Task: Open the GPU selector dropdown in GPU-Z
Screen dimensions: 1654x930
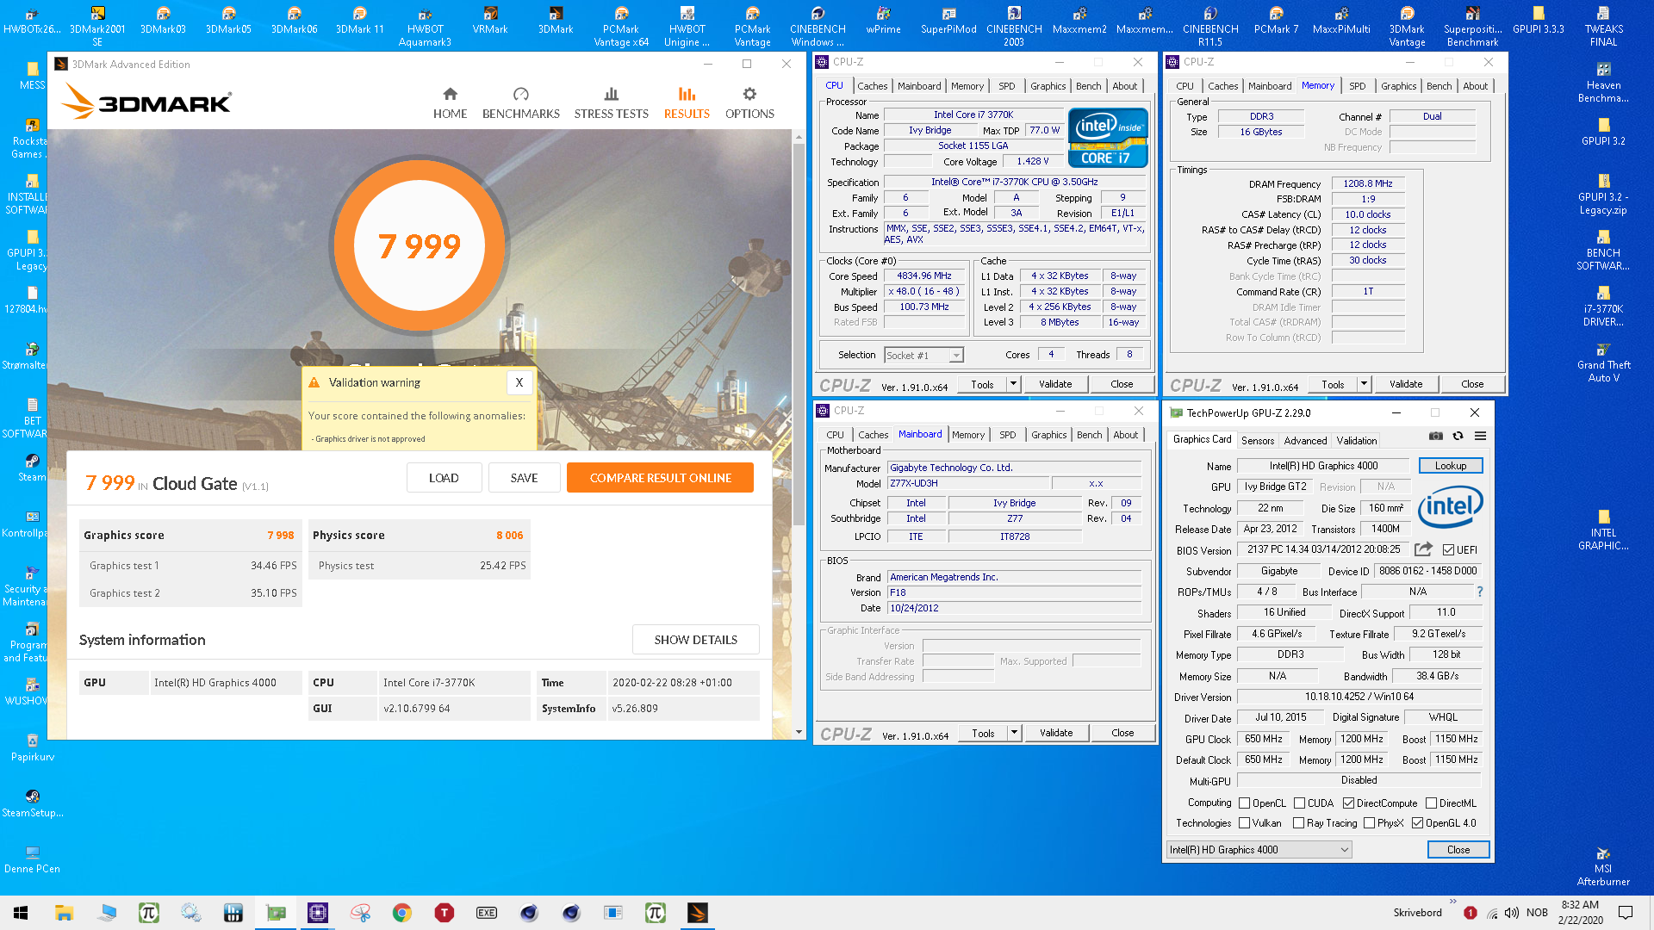Action: tap(1259, 850)
